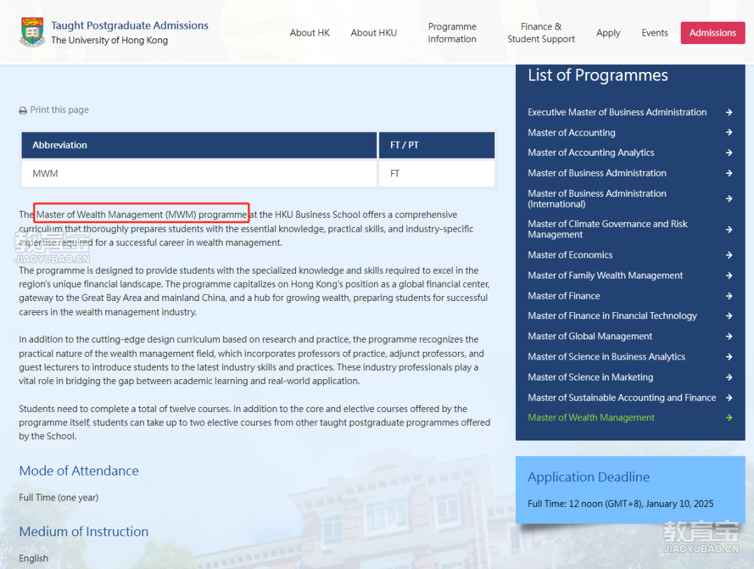Open Master of Finance in Financial Technology

[612, 316]
